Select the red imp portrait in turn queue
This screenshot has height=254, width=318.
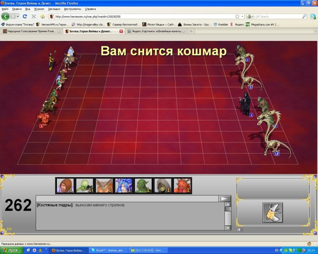coord(182,186)
